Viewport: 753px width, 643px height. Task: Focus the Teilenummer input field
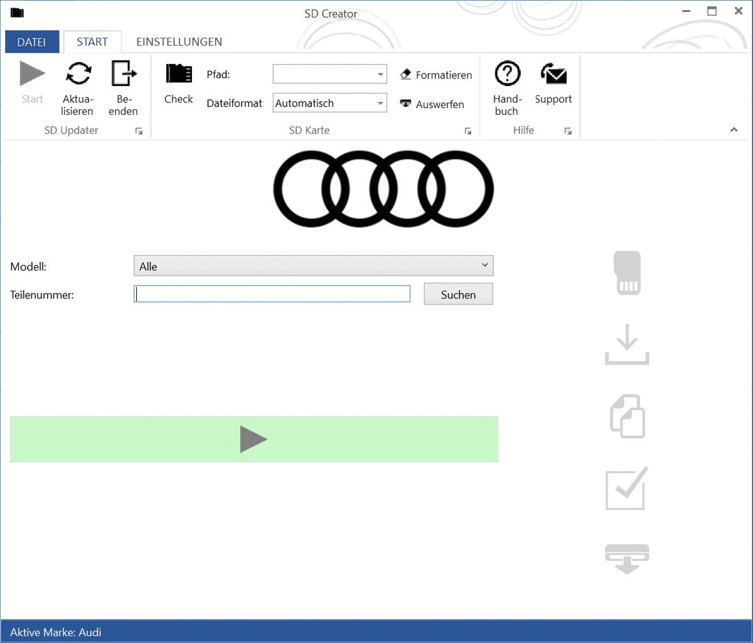tap(272, 294)
